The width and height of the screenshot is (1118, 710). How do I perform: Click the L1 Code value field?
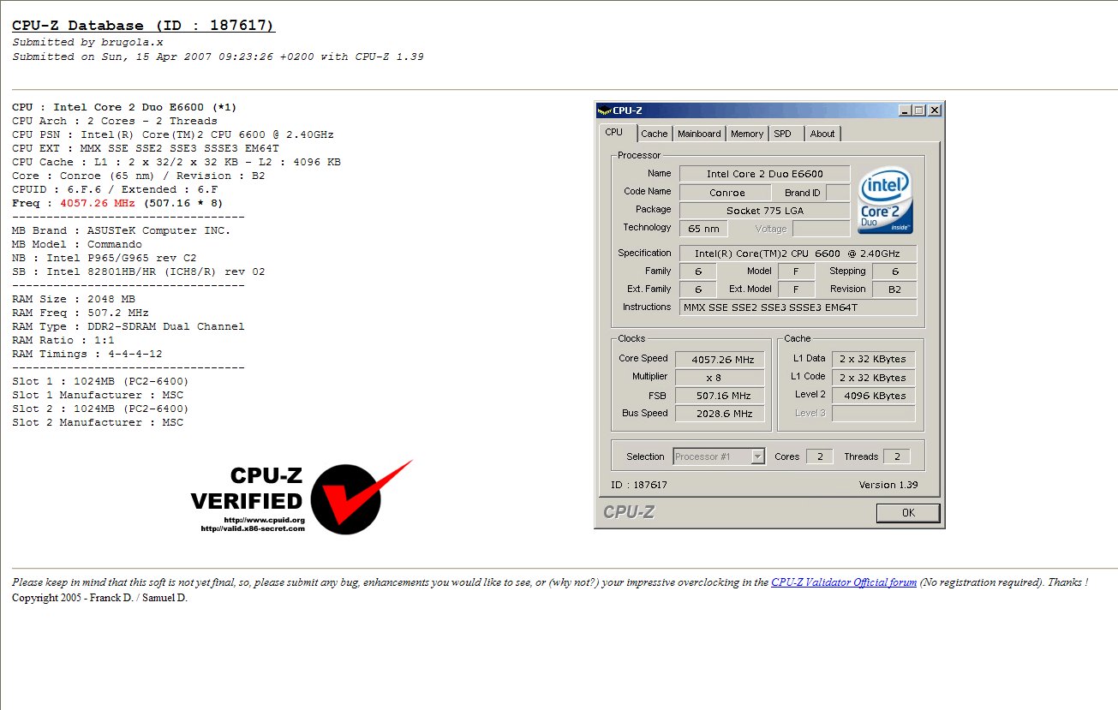click(x=873, y=378)
